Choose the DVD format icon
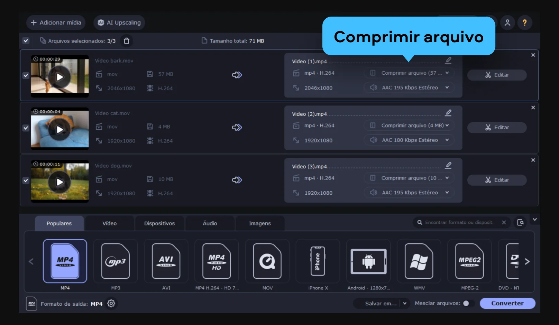 pyautogui.click(x=509, y=261)
